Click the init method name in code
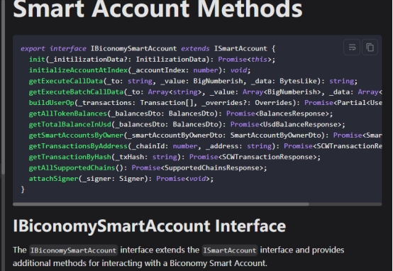 point(37,60)
